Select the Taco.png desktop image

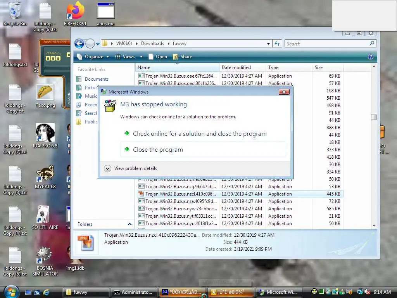(x=45, y=96)
